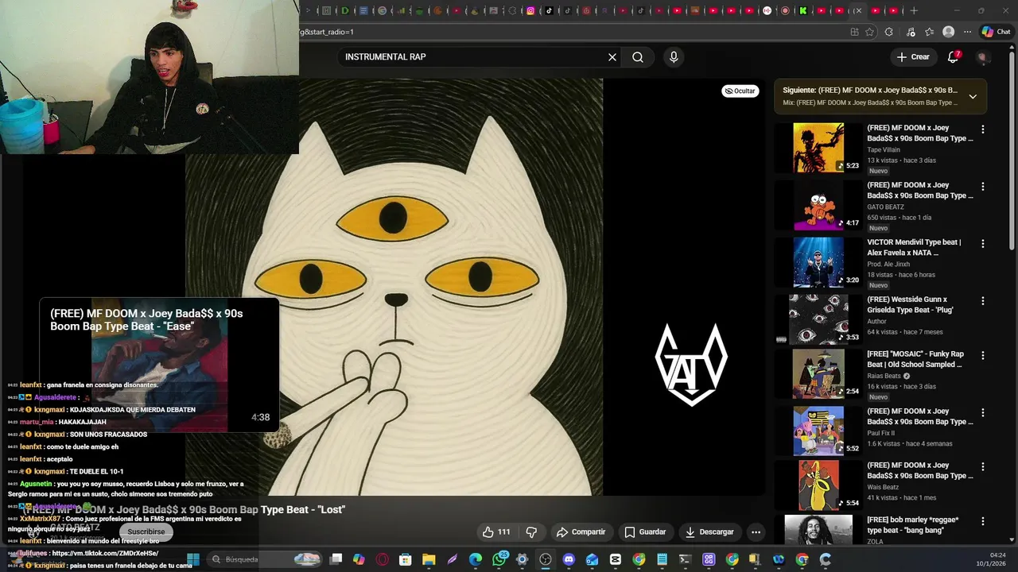Open WhatsApp from the taskbar
This screenshot has width=1018, height=572.
pyautogui.click(x=499, y=559)
